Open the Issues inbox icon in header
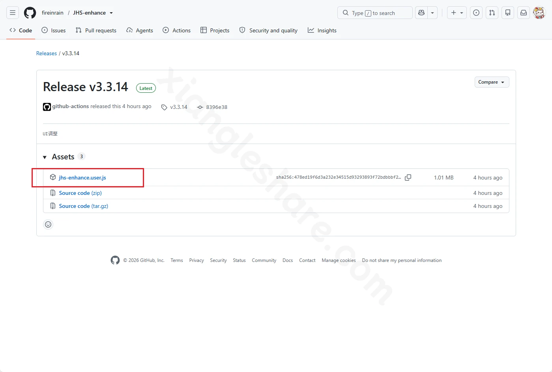Image resolution: width=552 pixels, height=372 pixels. point(476,13)
